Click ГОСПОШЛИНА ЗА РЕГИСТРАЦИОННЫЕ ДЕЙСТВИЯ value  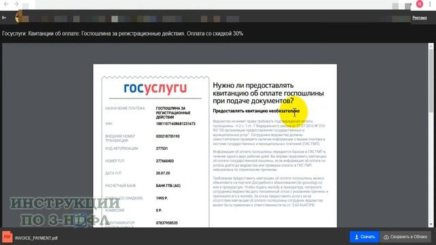coord(173,113)
